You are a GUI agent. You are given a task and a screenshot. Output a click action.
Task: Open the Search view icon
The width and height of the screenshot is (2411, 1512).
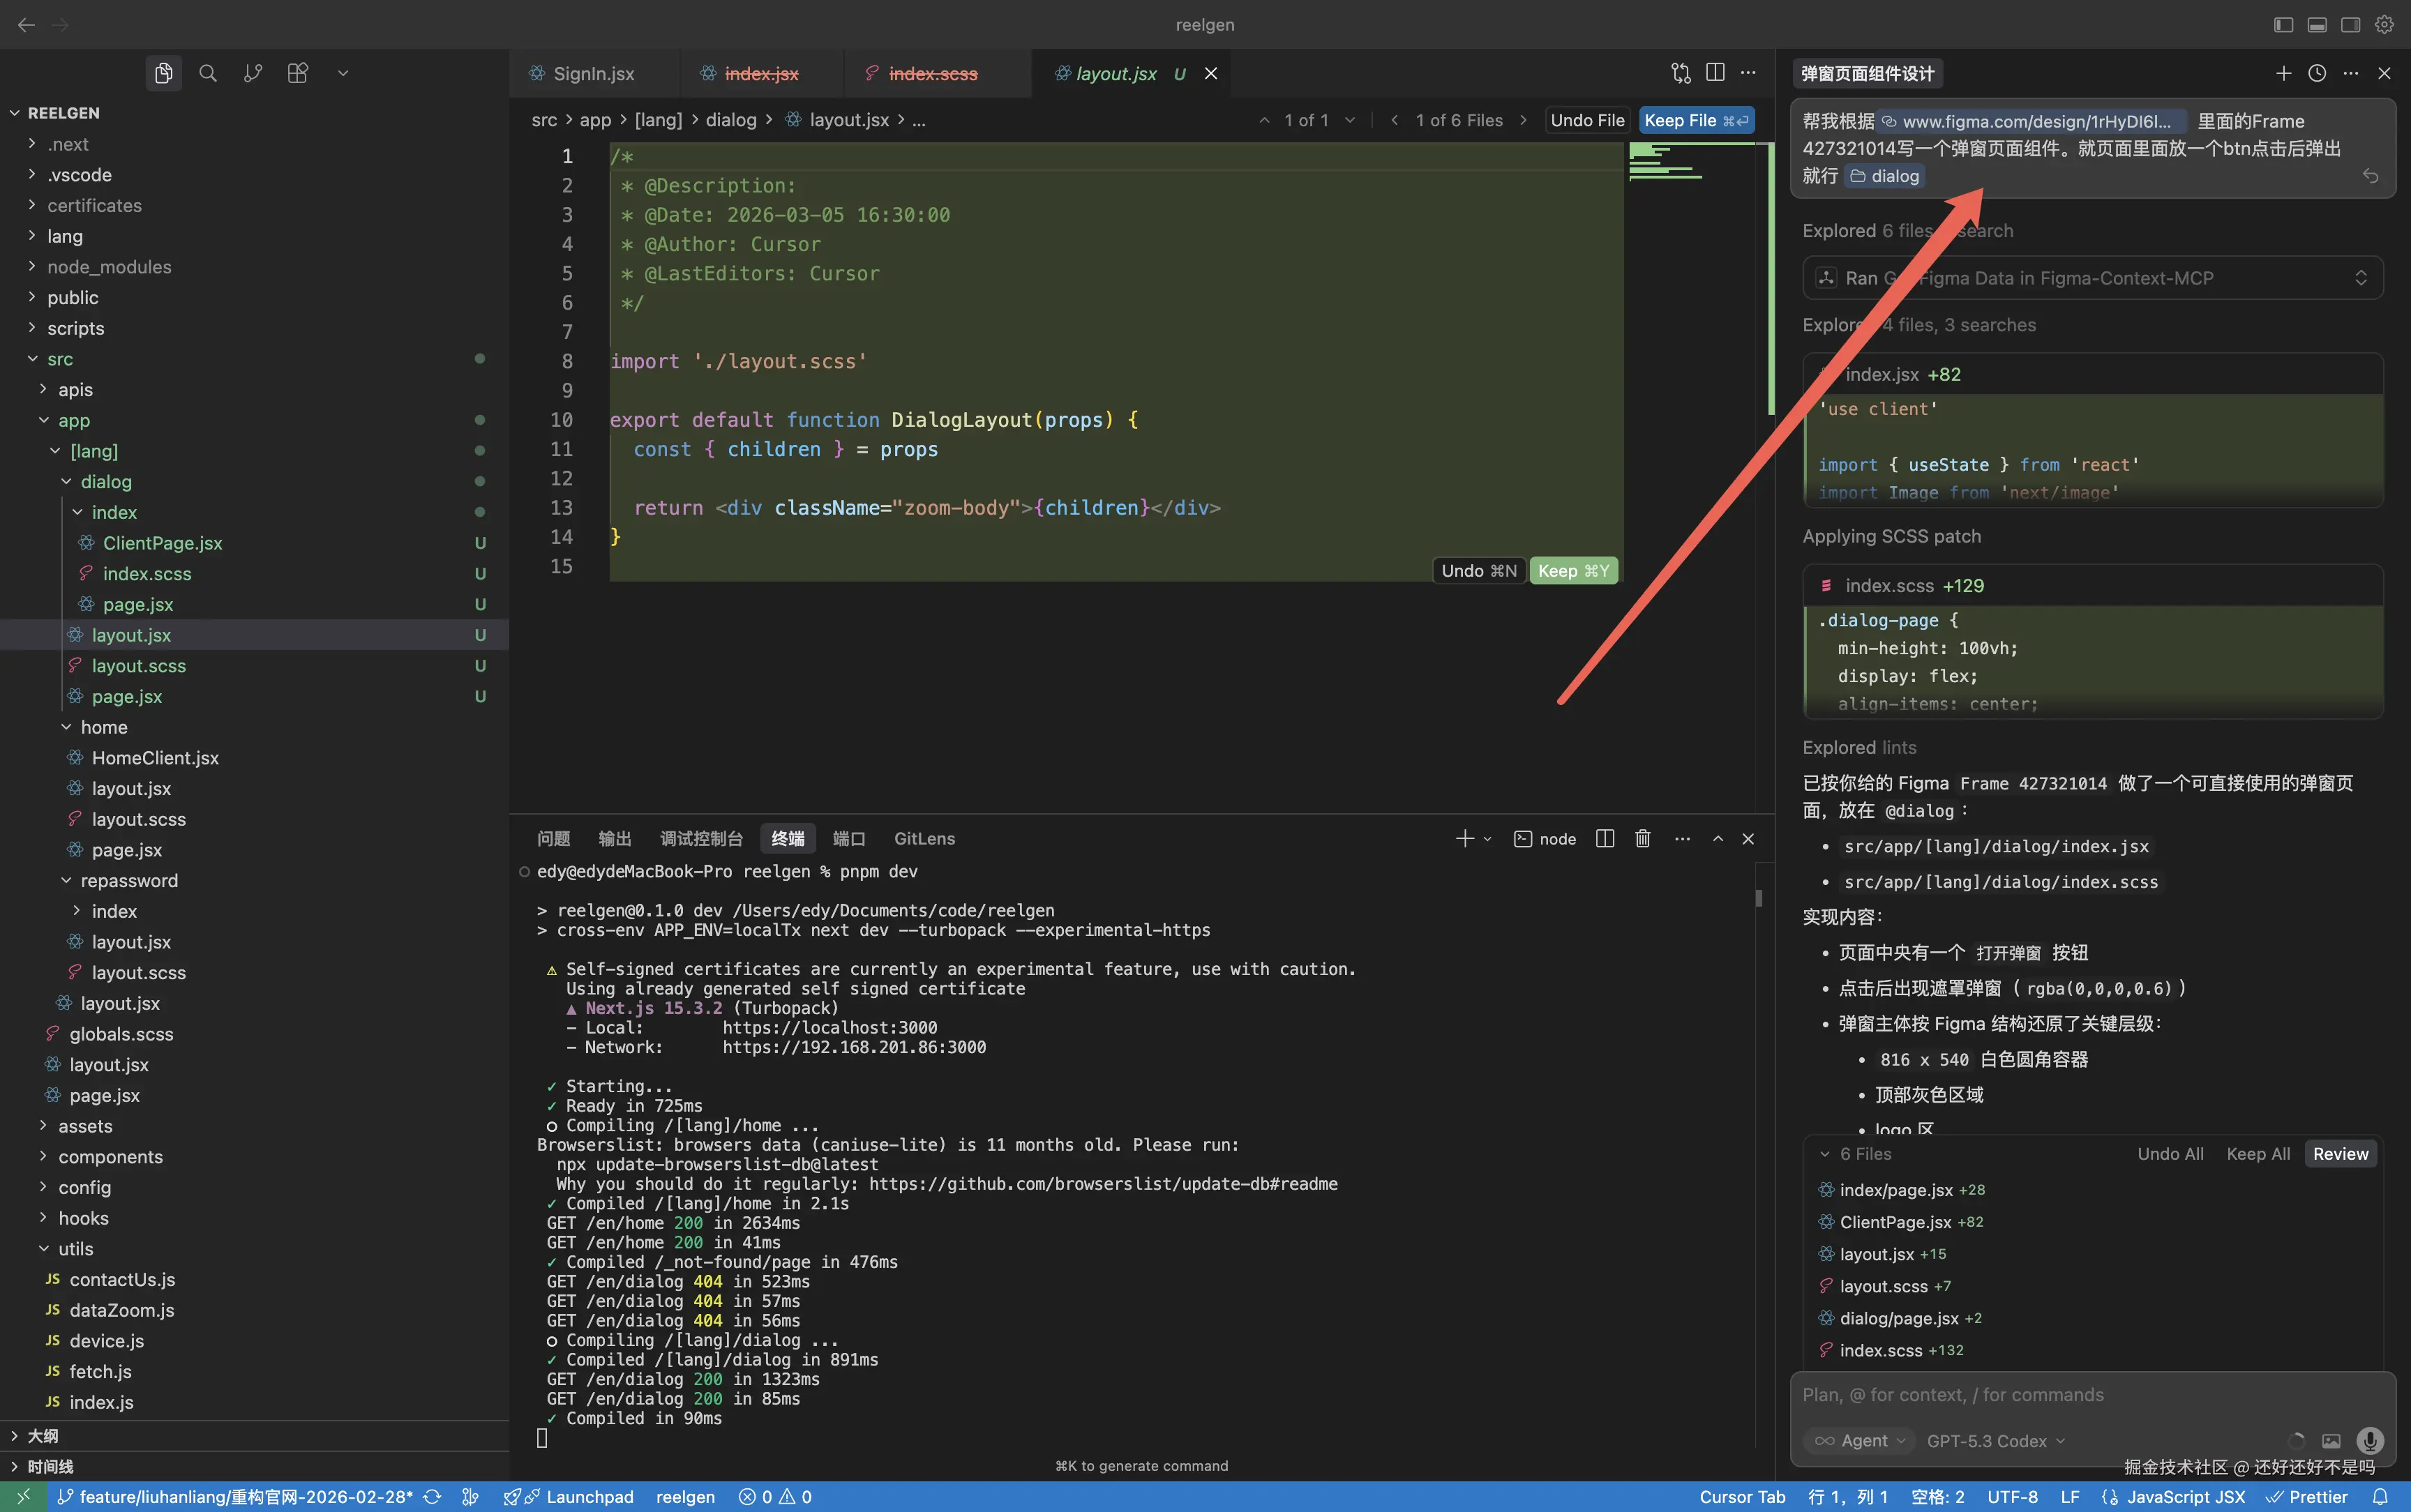tap(208, 73)
